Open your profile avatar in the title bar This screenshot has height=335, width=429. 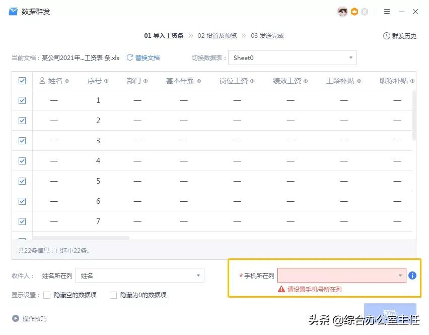click(x=342, y=12)
